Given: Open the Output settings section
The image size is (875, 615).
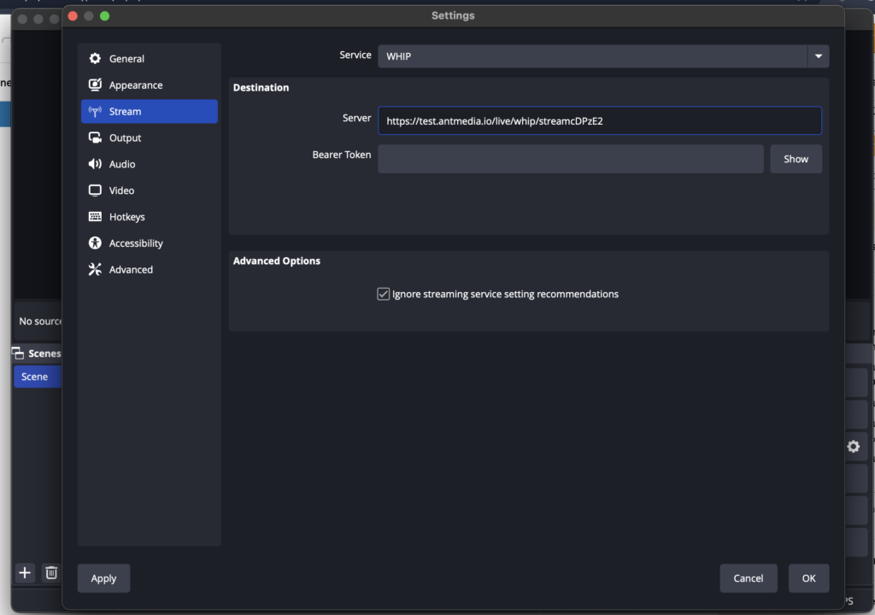Looking at the screenshot, I should pos(126,138).
